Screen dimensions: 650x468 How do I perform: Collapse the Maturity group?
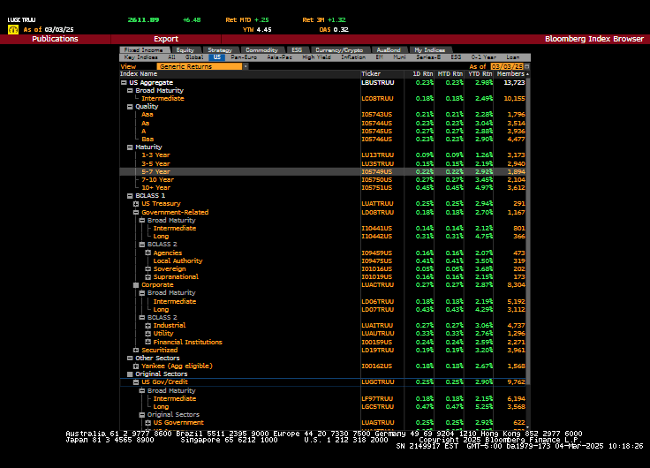click(130, 147)
